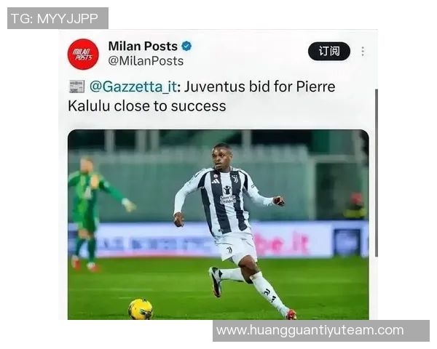Open the Milan Posts display name
The width and height of the screenshot is (437, 349).
coord(143,47)
